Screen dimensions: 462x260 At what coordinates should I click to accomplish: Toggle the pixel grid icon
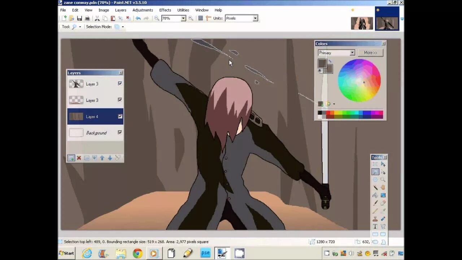201,18
